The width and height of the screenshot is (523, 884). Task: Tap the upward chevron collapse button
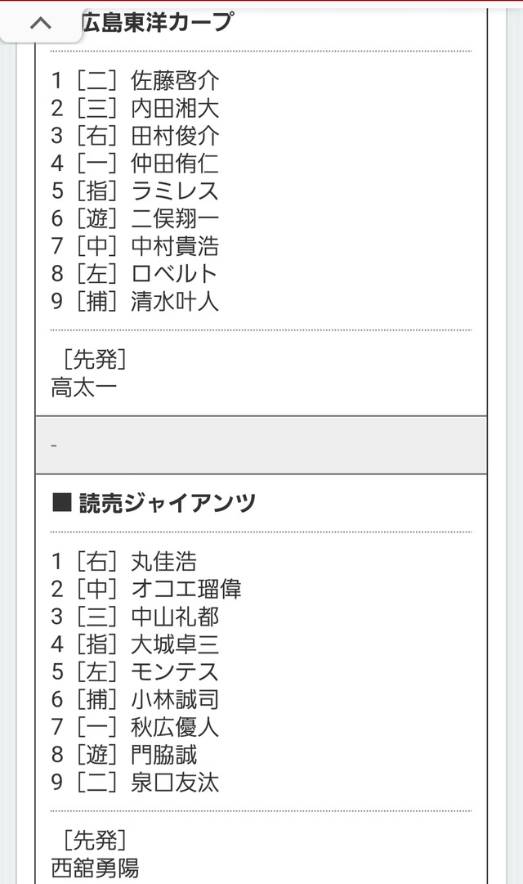(x=41, y=24)
